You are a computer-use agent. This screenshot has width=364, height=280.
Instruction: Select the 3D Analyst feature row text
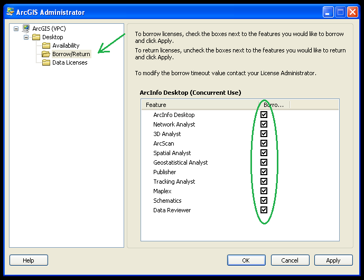click(167, 134)
